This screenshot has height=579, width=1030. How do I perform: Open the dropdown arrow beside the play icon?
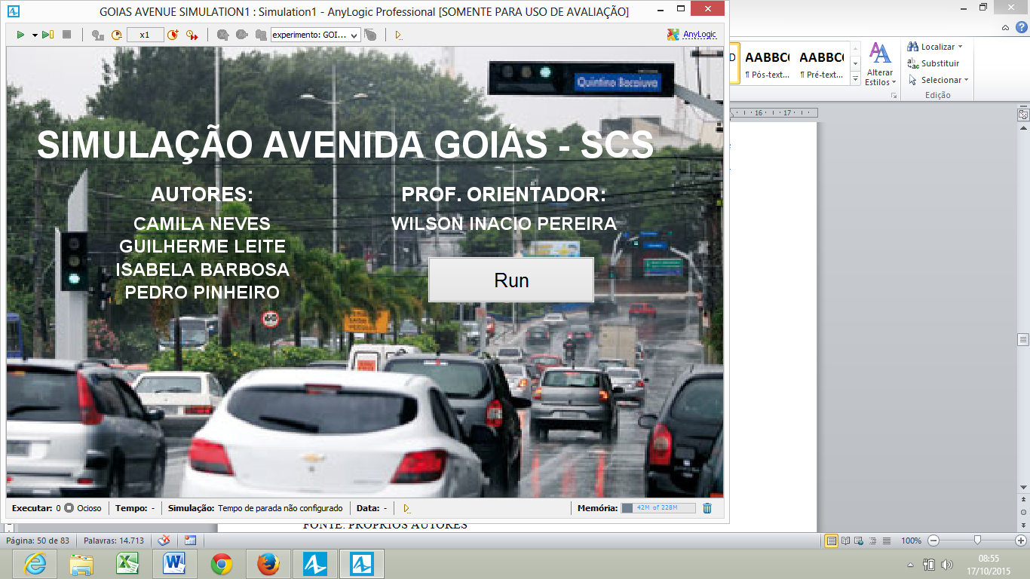click(x=35, y=35)
